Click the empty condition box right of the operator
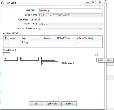 point(48,59)
